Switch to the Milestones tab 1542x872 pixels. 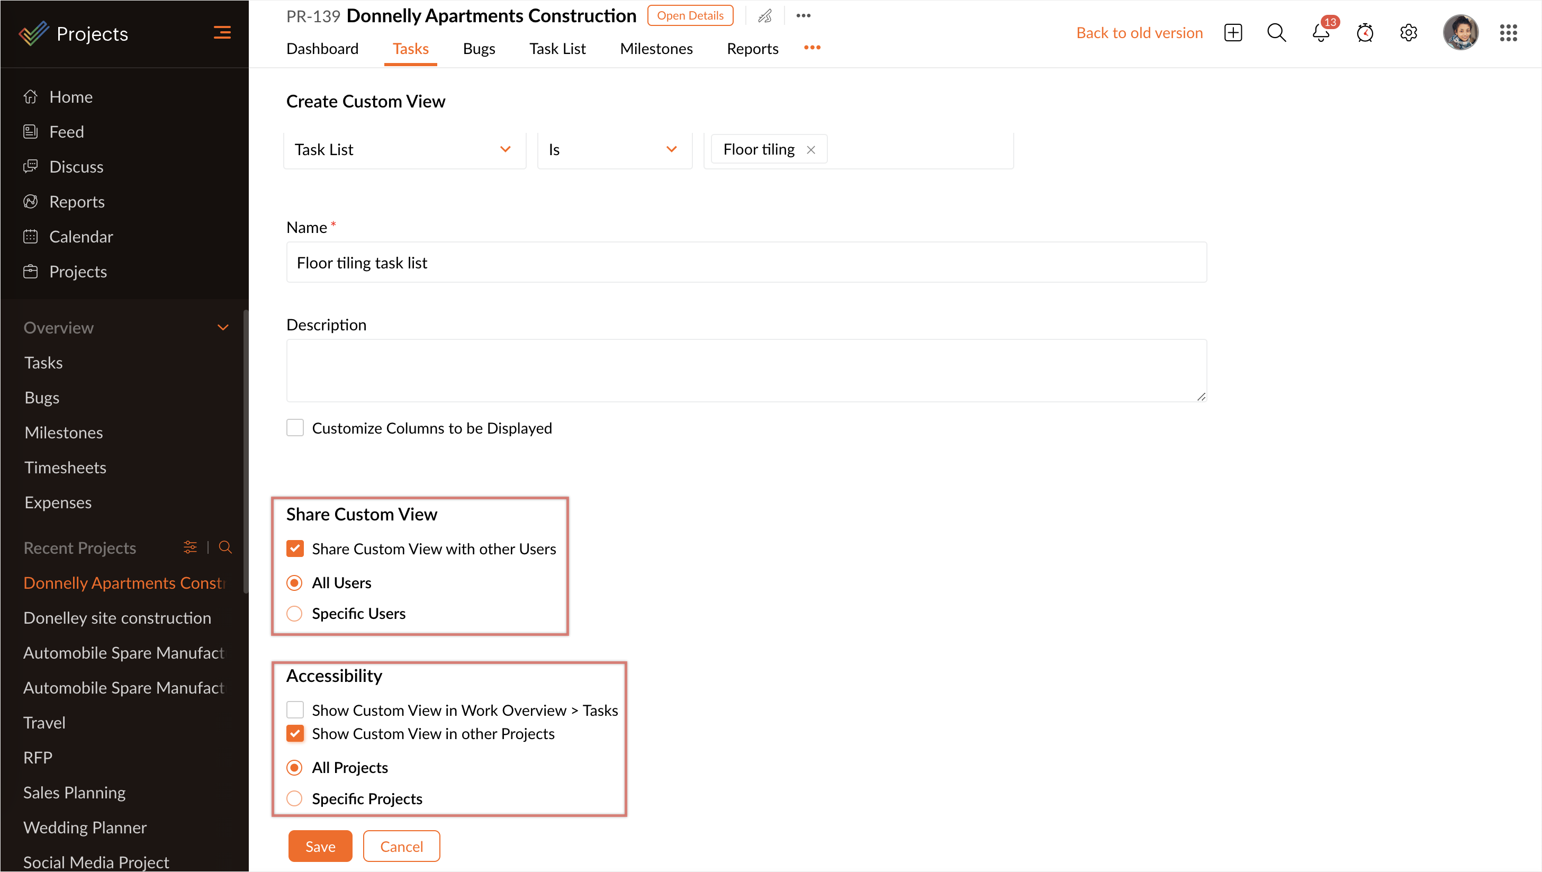(656, 49)
